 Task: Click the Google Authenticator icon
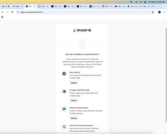[x=64, y=91]
